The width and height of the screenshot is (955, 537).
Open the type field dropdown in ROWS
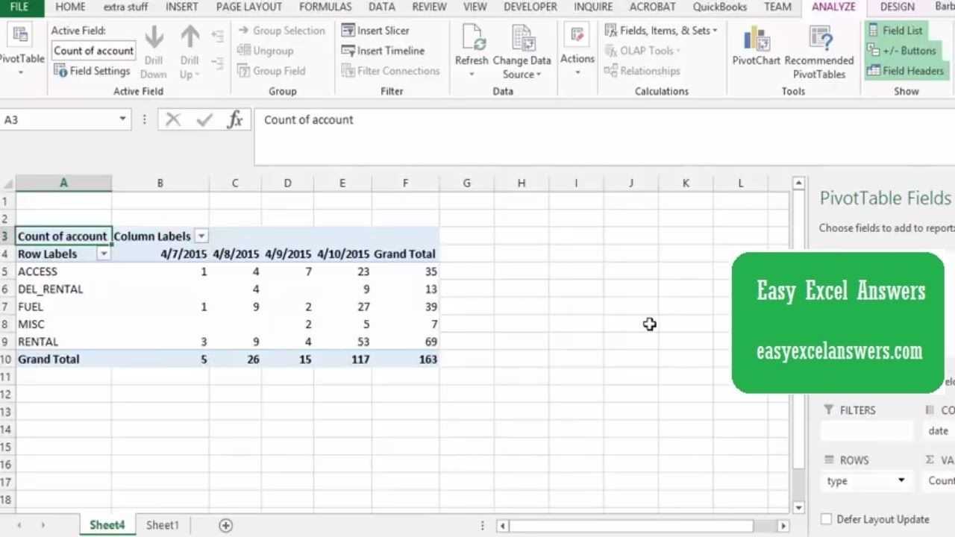tap(901, 481)
